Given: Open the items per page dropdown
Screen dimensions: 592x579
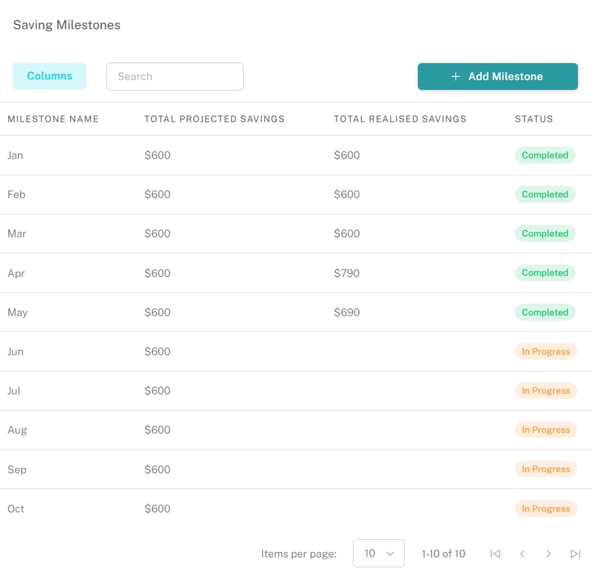Looking at the screenshot, I should click(x=379, y=554).
